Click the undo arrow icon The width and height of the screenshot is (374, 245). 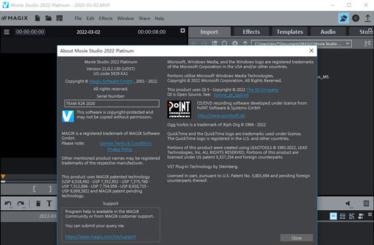[x=8, y=204]
